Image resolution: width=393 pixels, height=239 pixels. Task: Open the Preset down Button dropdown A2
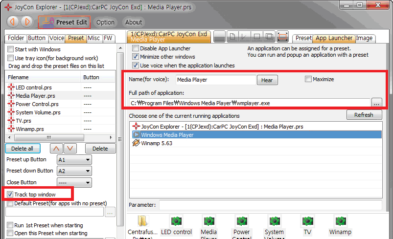pos(74,171)
